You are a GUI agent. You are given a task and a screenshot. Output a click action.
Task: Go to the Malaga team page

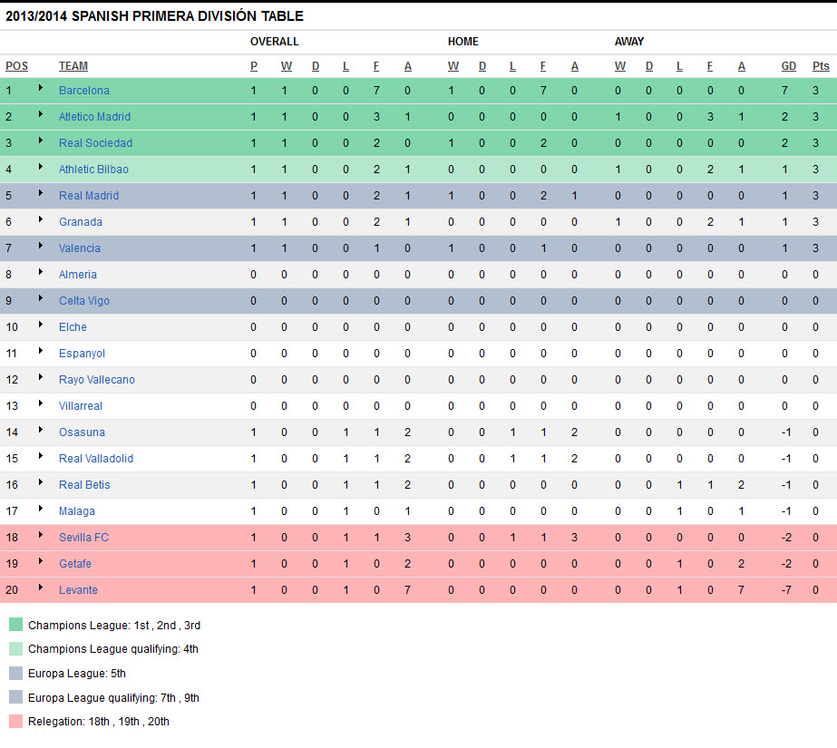pos(77,511)
